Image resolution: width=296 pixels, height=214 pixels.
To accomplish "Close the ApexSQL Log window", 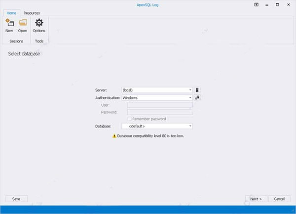I will pos(289,4).
